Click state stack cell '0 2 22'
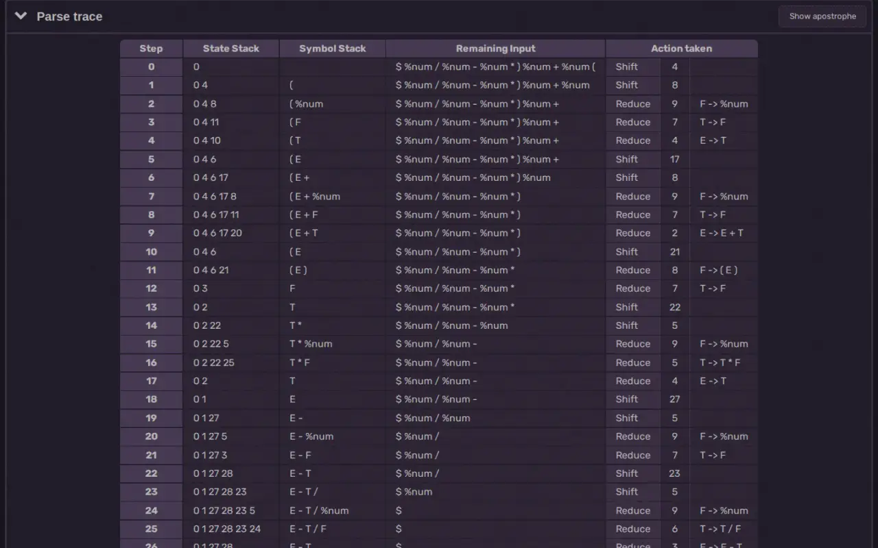878x548 pixels. point(231,325)
